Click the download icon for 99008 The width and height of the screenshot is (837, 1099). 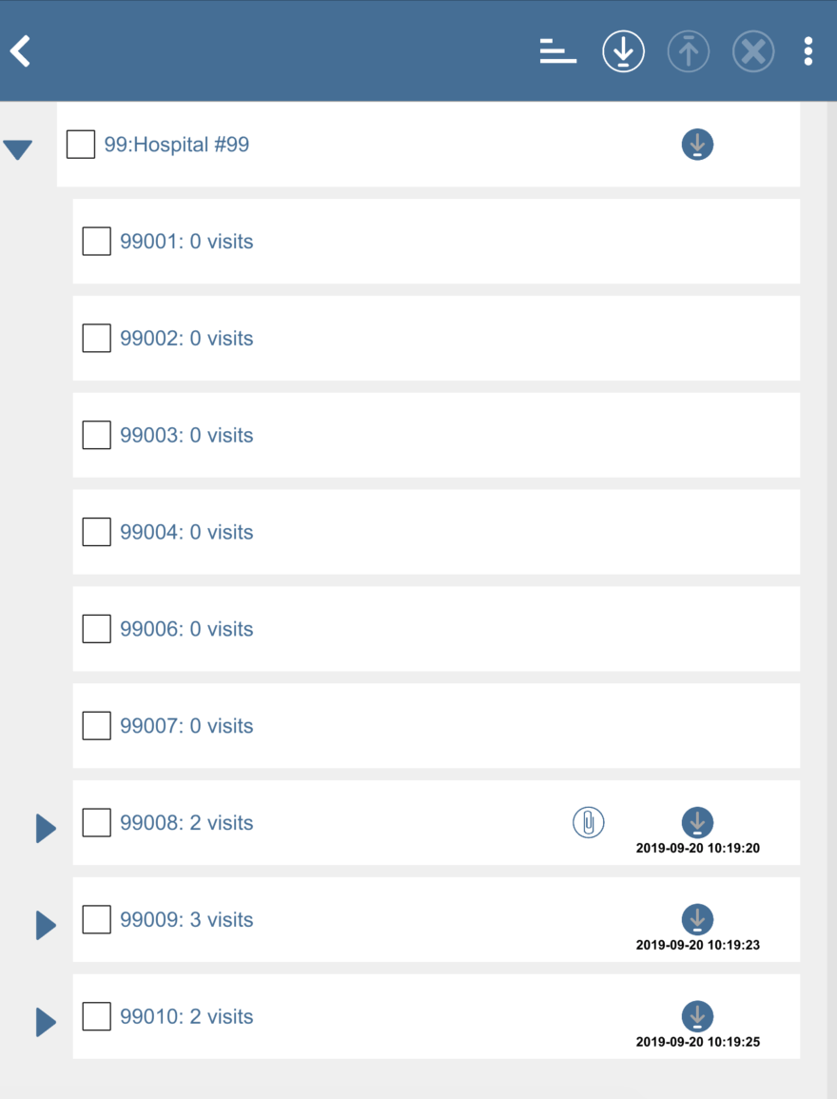(697, 822)
